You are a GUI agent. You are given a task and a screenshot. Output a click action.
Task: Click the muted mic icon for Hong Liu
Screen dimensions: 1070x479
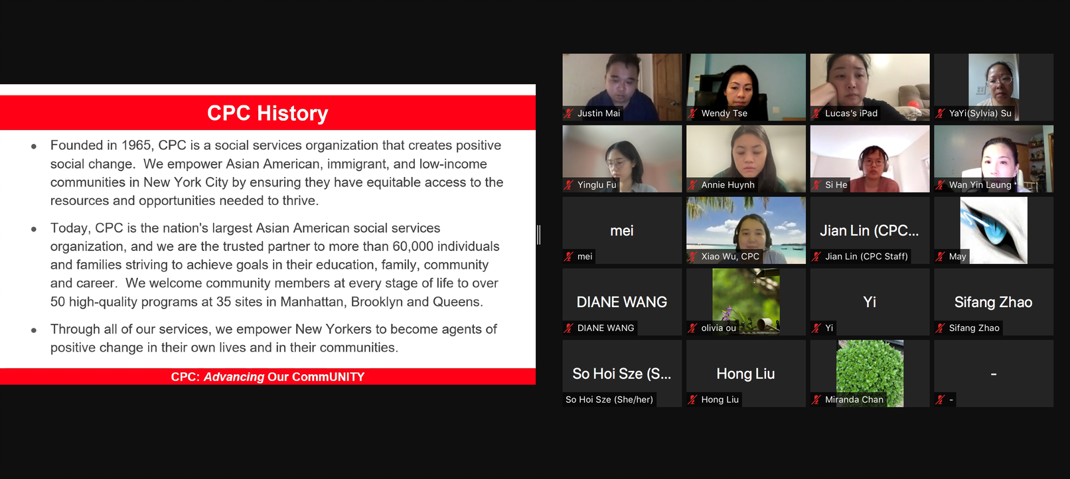tap(692, 399)
